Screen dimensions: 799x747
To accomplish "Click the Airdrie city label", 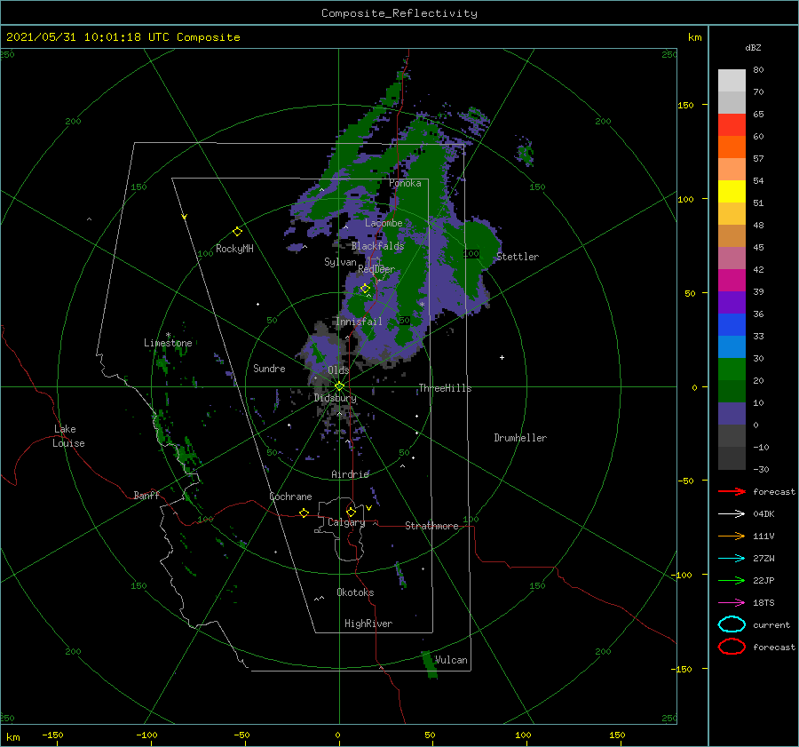I will 350,474.
